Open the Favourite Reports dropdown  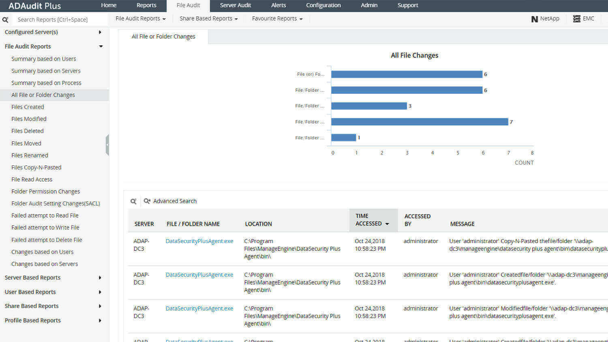point(277,19)
